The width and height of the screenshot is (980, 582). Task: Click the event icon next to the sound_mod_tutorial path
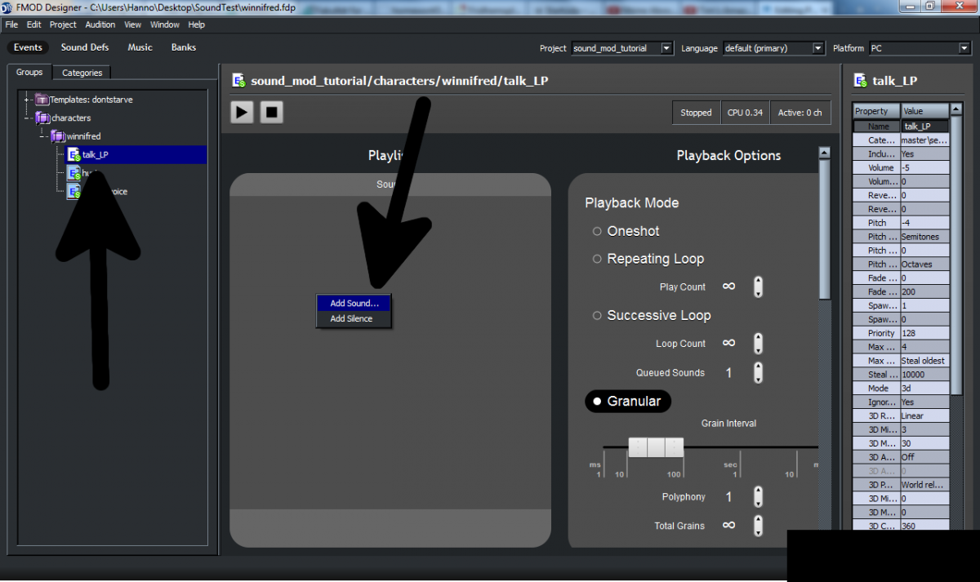click(x=238, y=80)
